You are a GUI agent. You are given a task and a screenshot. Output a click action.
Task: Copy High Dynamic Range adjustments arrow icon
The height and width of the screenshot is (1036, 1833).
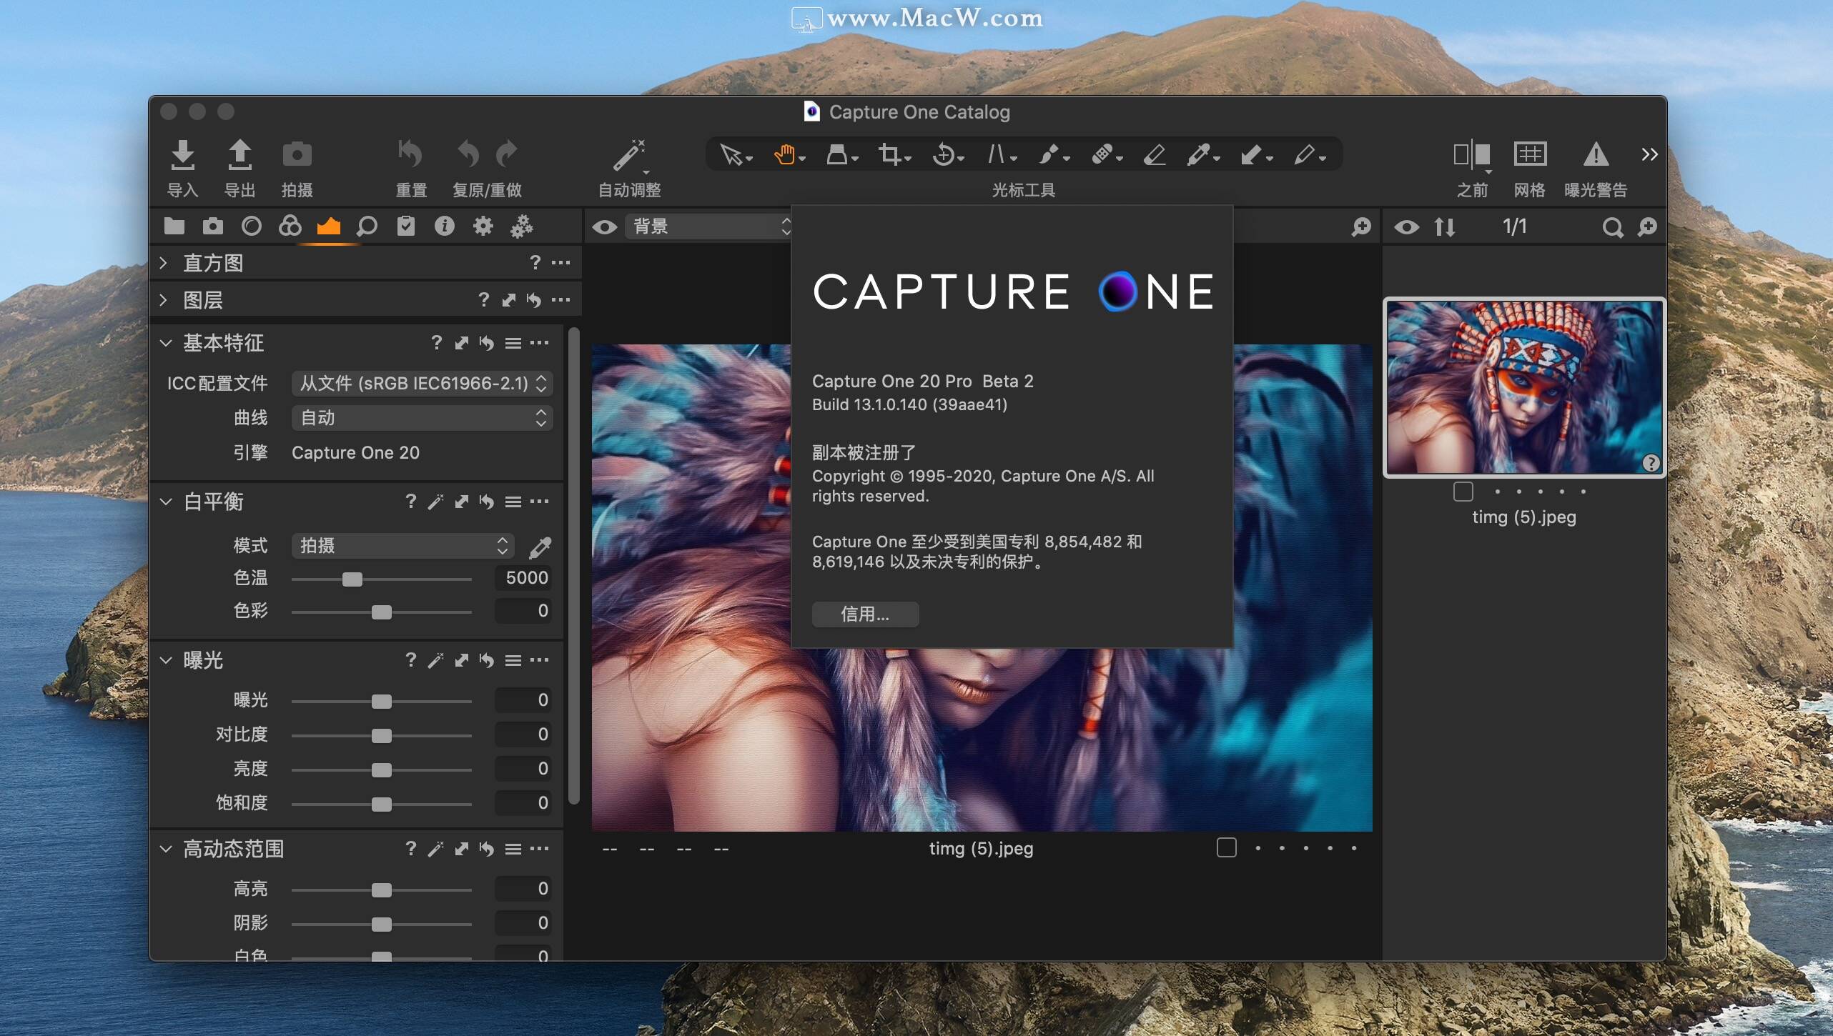coord(462,849)
